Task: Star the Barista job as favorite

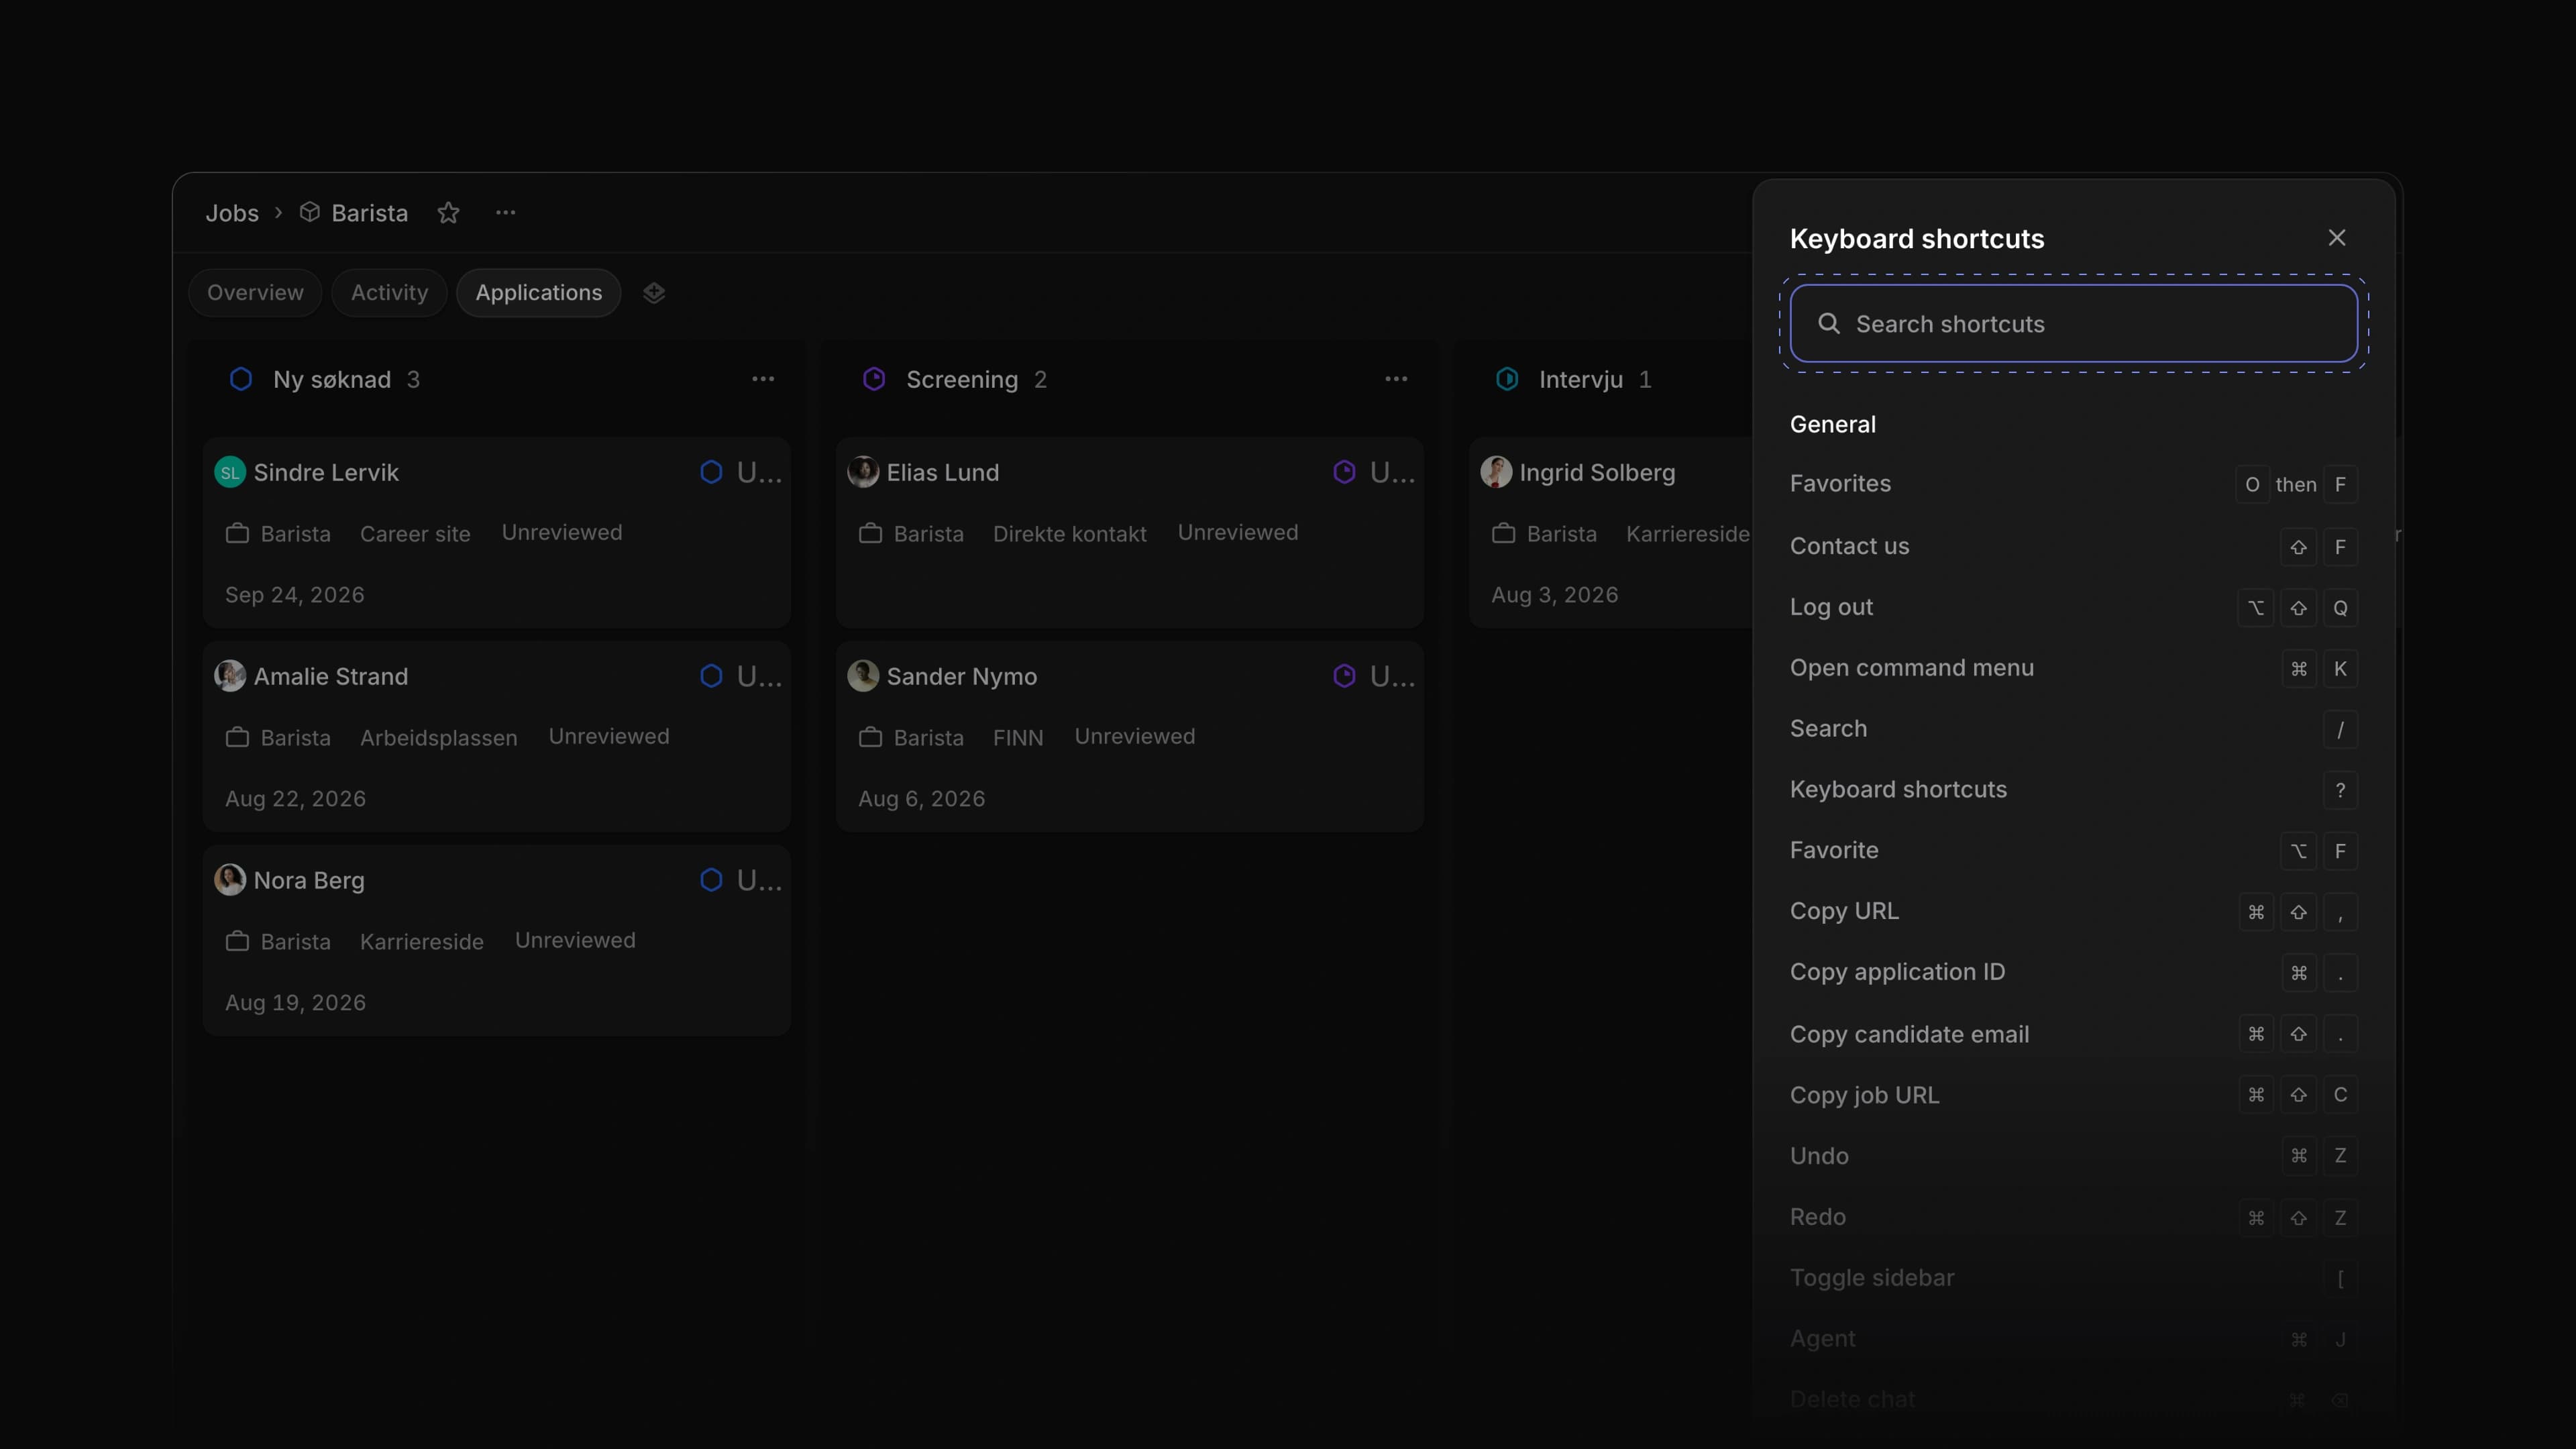Action: pyautogui.click(x=448, y=213)
